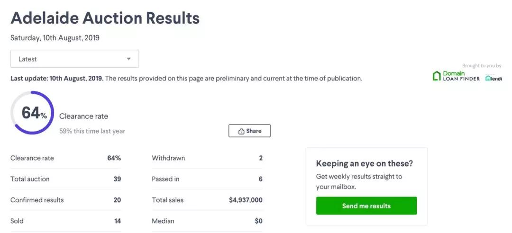The height and width of the screenshot is (233, 512).
Task: Click the share icon beside Share
Action: pos(241,131)
